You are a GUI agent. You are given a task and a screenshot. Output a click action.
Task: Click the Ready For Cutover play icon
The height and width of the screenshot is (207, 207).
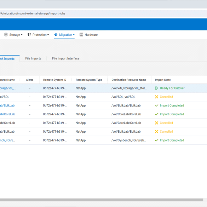coord(156,88)
